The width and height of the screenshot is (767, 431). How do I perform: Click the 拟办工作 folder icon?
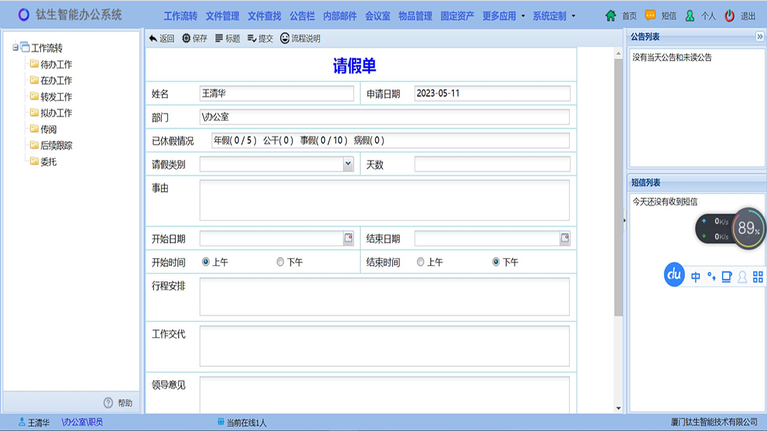tap(34, 113)
